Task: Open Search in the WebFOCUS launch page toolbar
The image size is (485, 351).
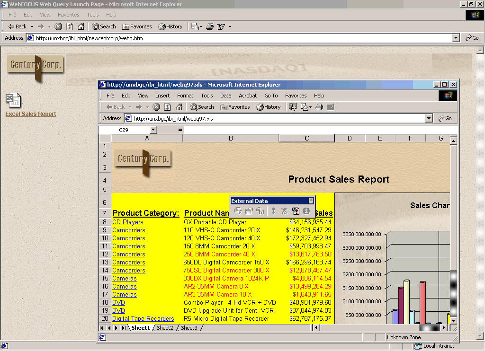Action: pyautogui.click(x=104, y=26)
